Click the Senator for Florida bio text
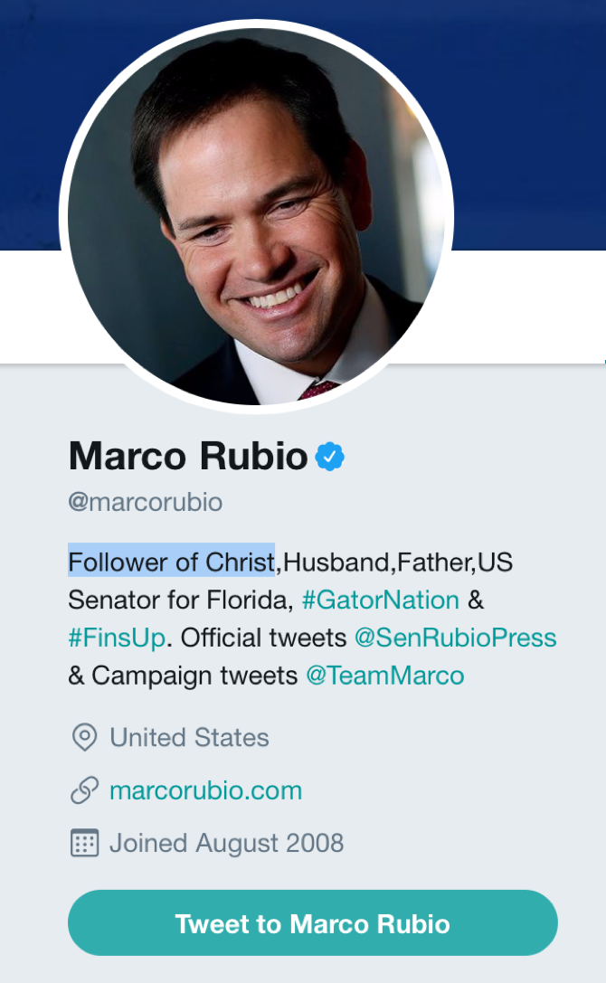Screen dimensions: 606x983 pos(179,600)
